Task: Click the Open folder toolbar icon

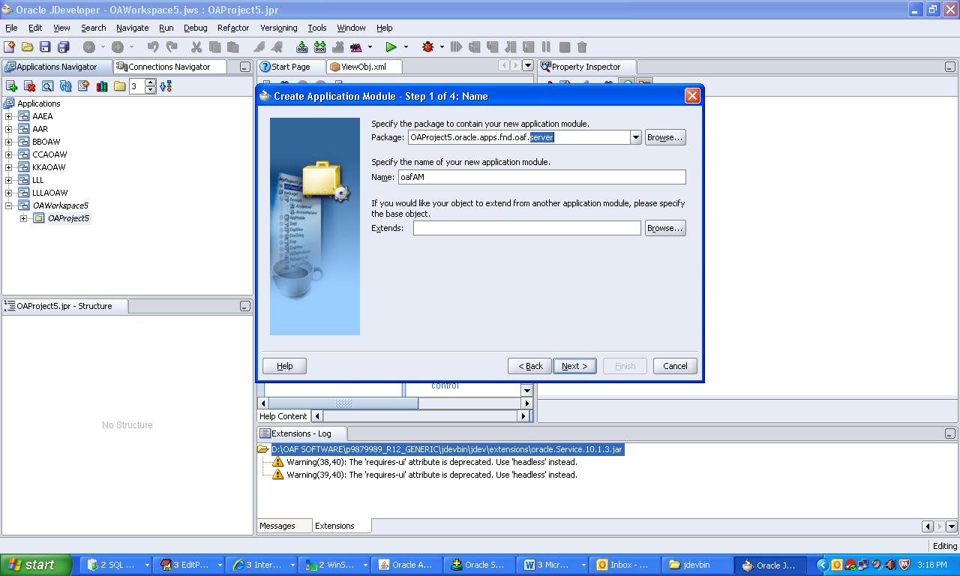Action: [x=28, y=46]
